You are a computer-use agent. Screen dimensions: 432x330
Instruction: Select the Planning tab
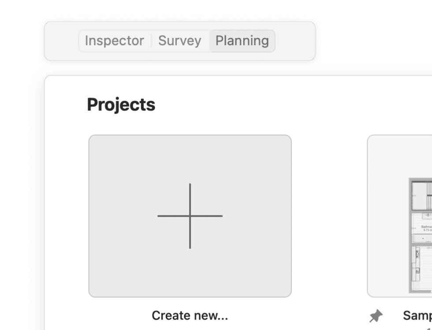pyautogui.click(x=242, y=41)
